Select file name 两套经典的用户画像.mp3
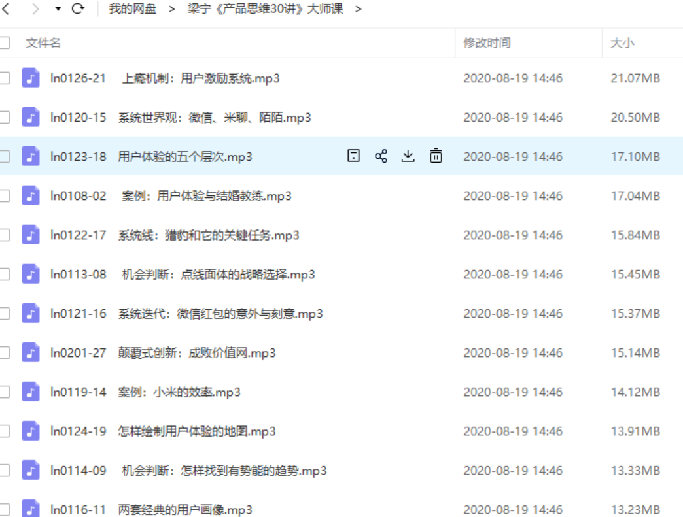This screenshot has width=683, height=517. [184, 510]
